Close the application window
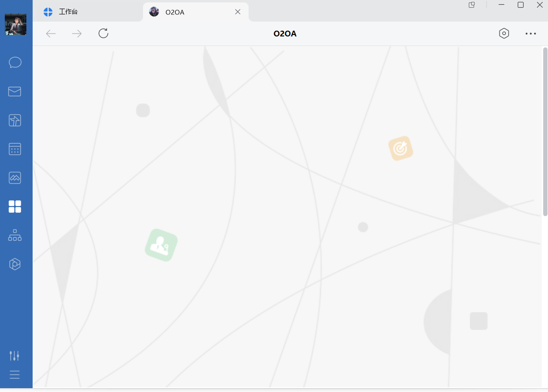Viewport: 548px width, 392px height. pyautogui.click(x=540, y=5)
